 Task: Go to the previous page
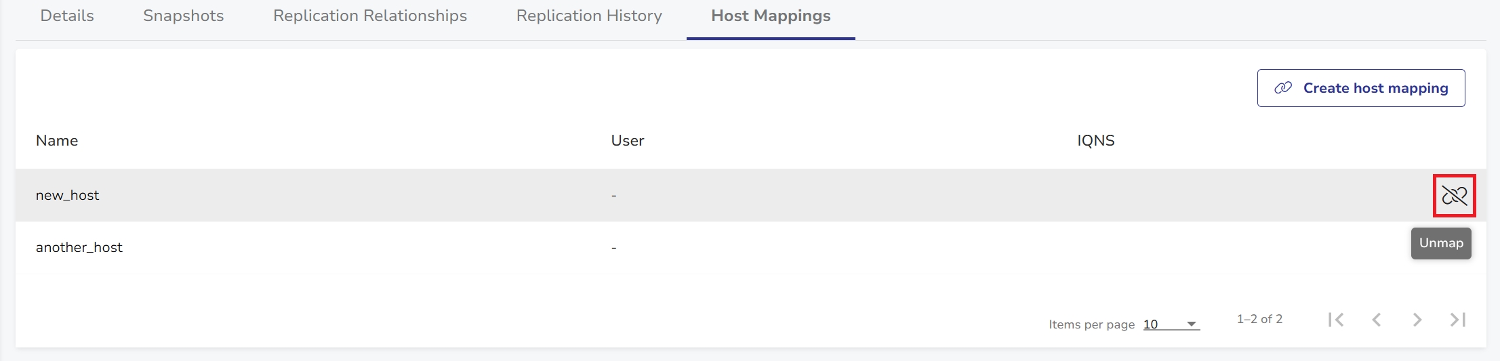pos(1377,320)
